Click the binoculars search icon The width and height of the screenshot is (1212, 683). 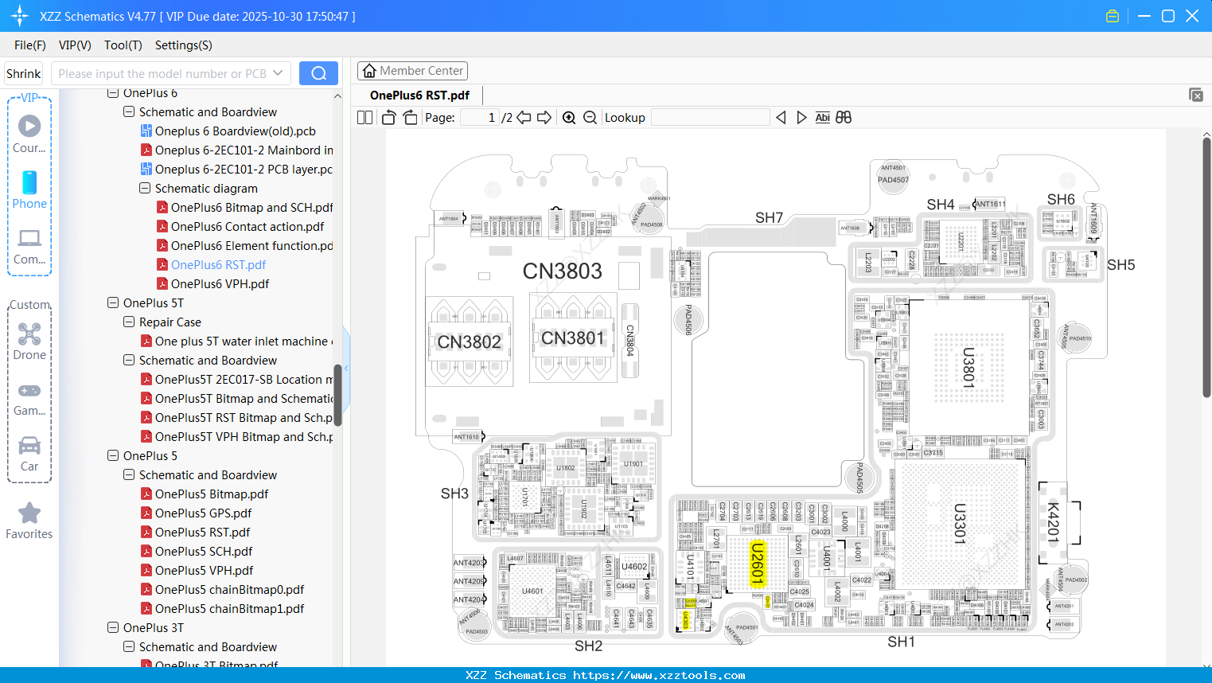click(844, 118)
